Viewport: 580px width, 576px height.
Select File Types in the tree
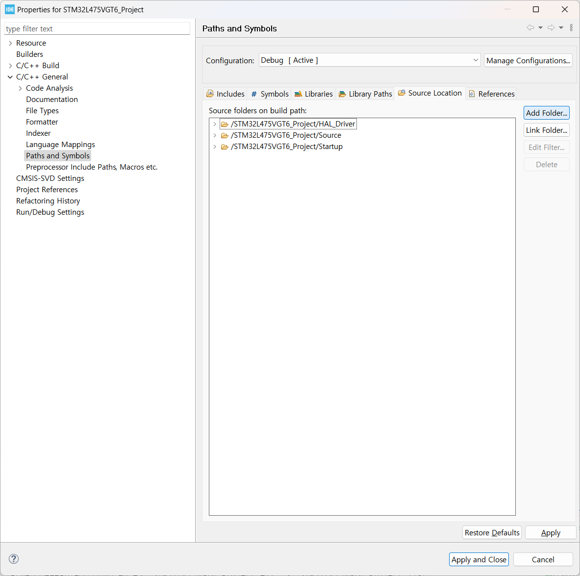pos(42,111)
